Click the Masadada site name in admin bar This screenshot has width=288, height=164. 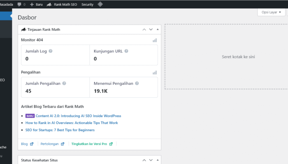7,5
